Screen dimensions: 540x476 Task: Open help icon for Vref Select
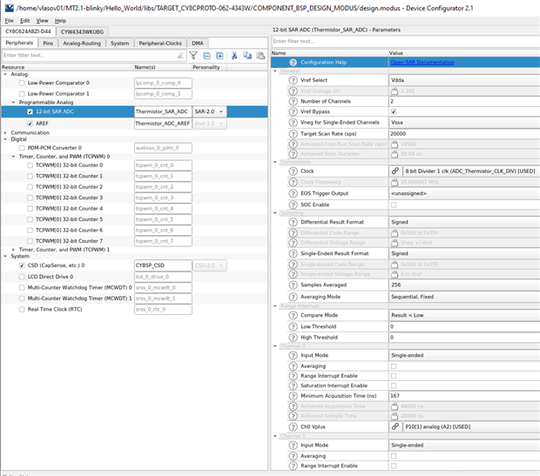pos(293,80)
